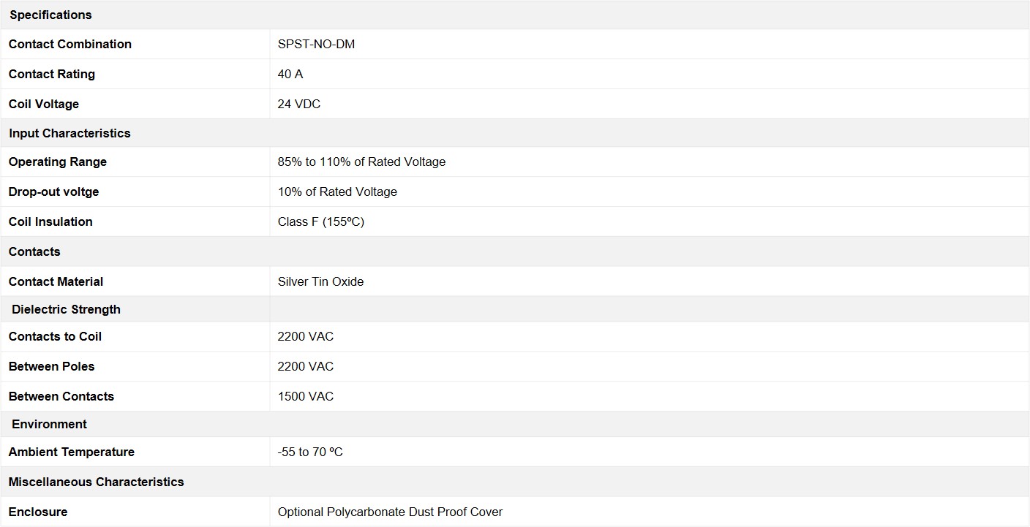Click the 1500 VAC value
The width and height of the screenshot is (1030, 527).
tap(305, 396)
